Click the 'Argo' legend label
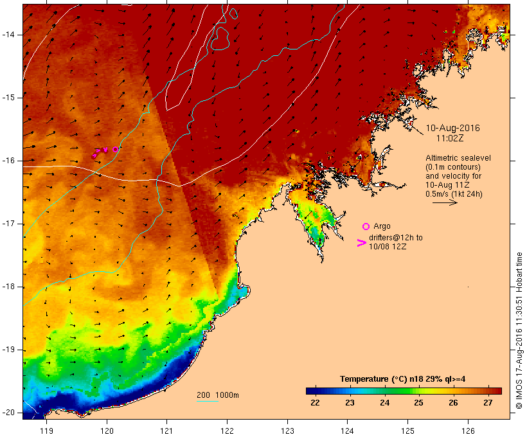527x437 pixels. click(382, 227)
